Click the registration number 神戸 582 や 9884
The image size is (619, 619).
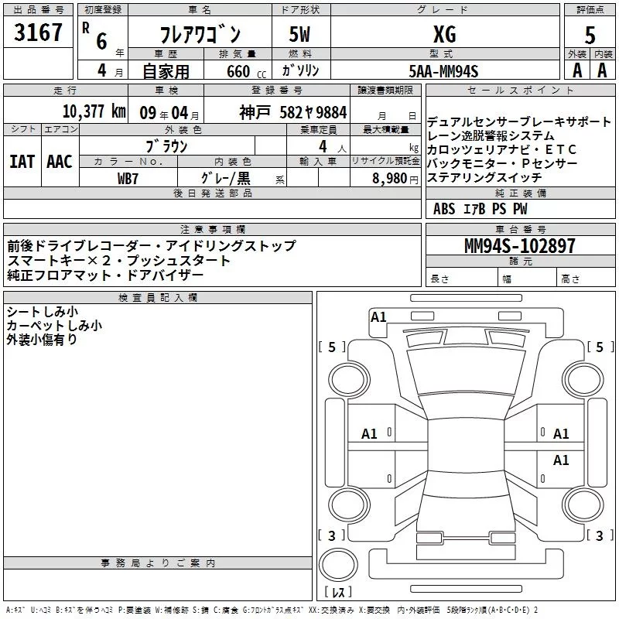click(293, 112)
